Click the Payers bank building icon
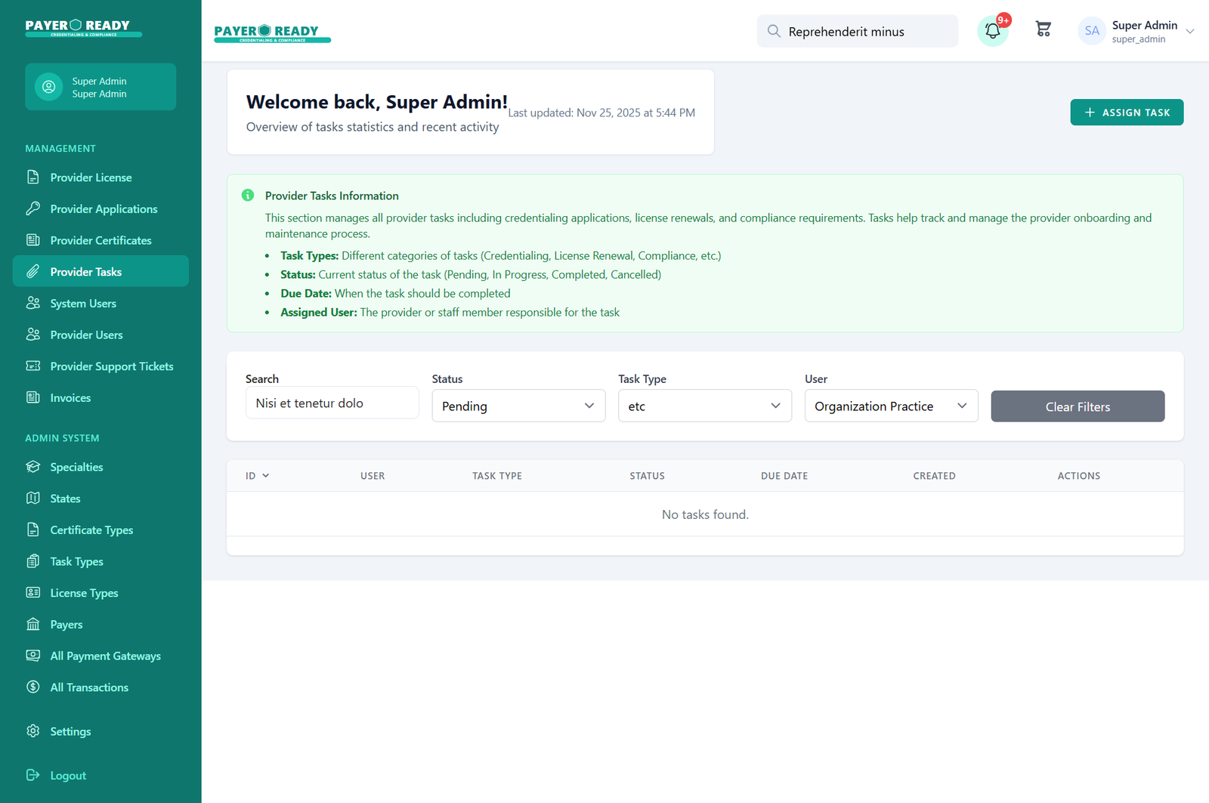1209x803 pixels. tap(33, 625)
